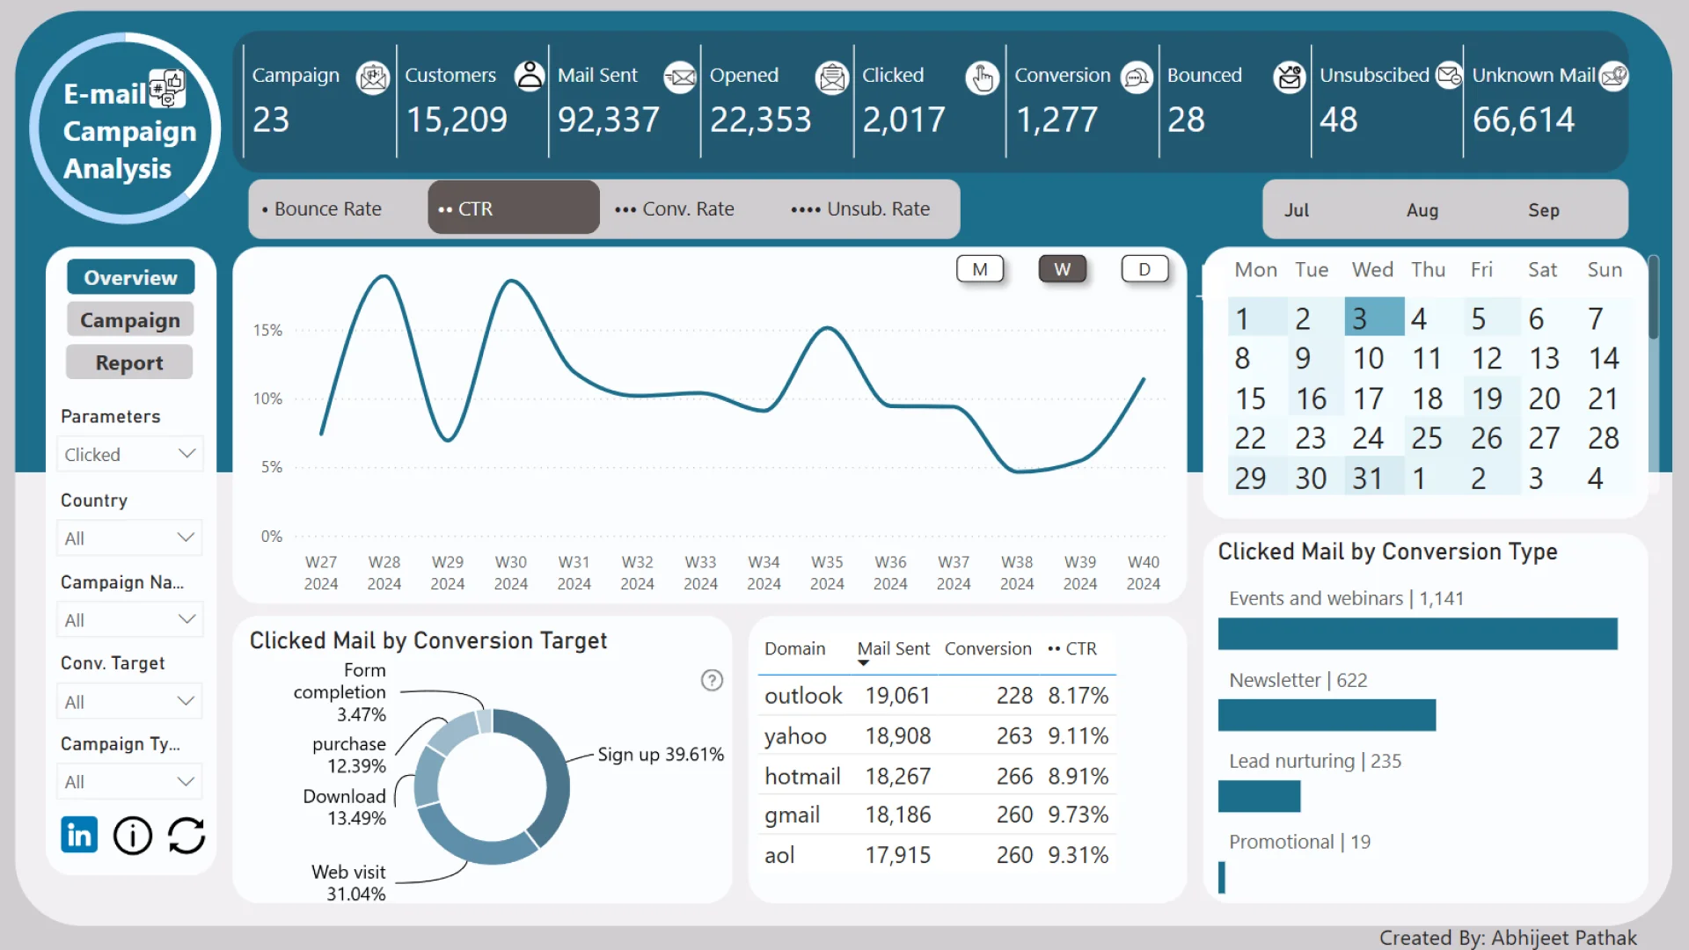Click the help question mark on donut chart
Image resolution: width=1689 pixels, height=950 pixels.
coord(712,680)
